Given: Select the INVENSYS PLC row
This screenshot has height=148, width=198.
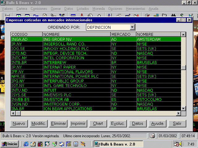Looking at the screenshot, I should click(x=96, y=95).
